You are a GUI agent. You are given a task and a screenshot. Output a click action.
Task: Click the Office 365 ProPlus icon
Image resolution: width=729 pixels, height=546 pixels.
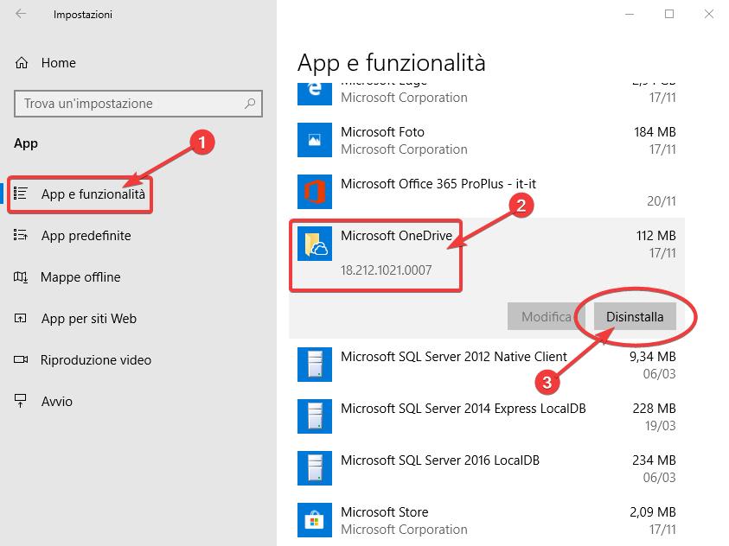[x=315, y=192]
